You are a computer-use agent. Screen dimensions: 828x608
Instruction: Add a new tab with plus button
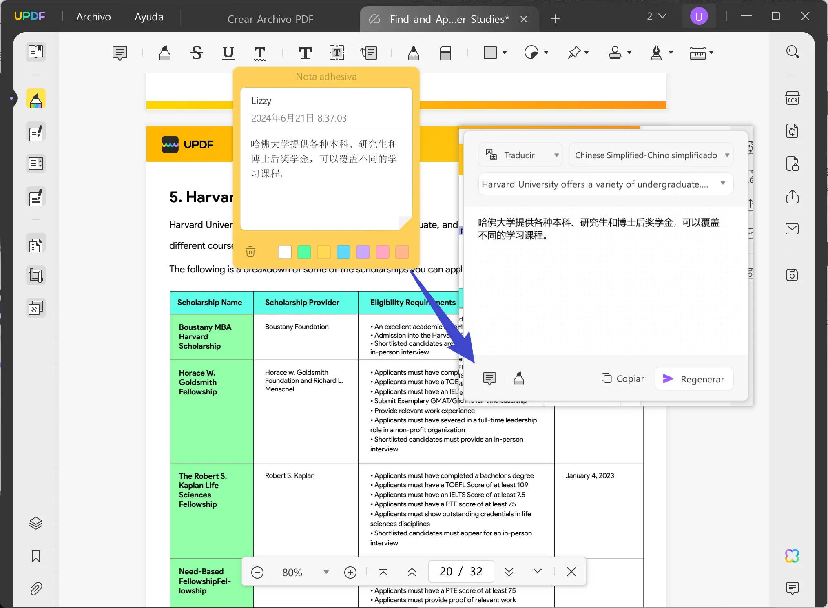point(555,19)
